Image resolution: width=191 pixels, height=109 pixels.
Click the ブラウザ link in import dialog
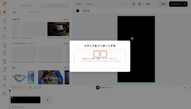tap(85, 59)
